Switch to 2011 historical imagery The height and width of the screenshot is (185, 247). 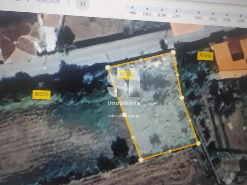[176, 11]
